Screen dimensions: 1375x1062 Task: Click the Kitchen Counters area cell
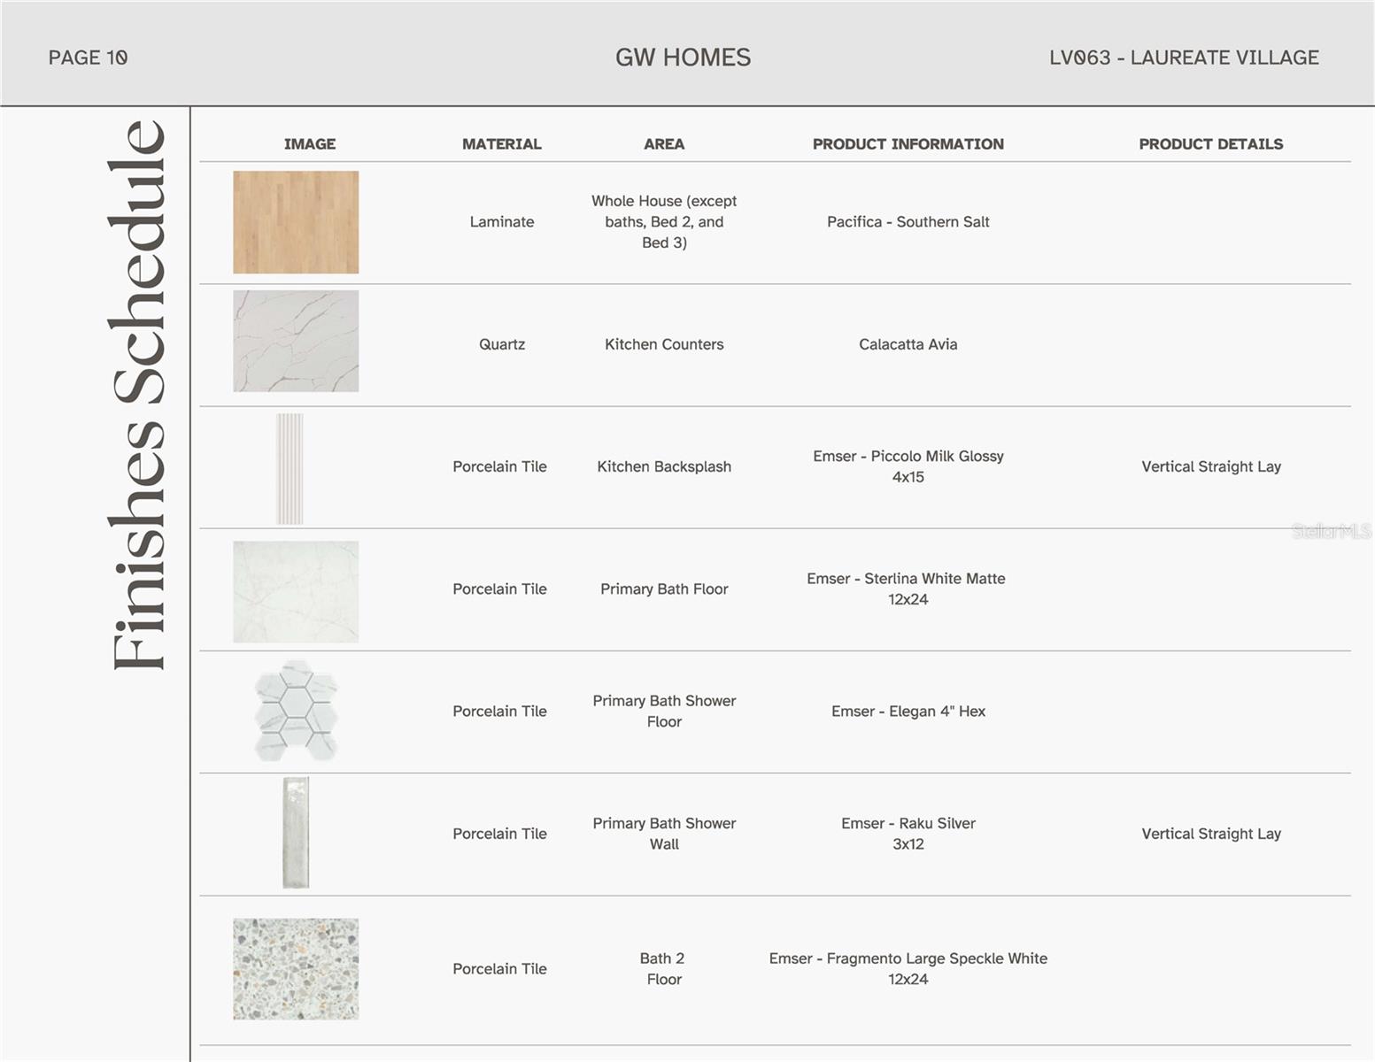(x=664, y=344)
